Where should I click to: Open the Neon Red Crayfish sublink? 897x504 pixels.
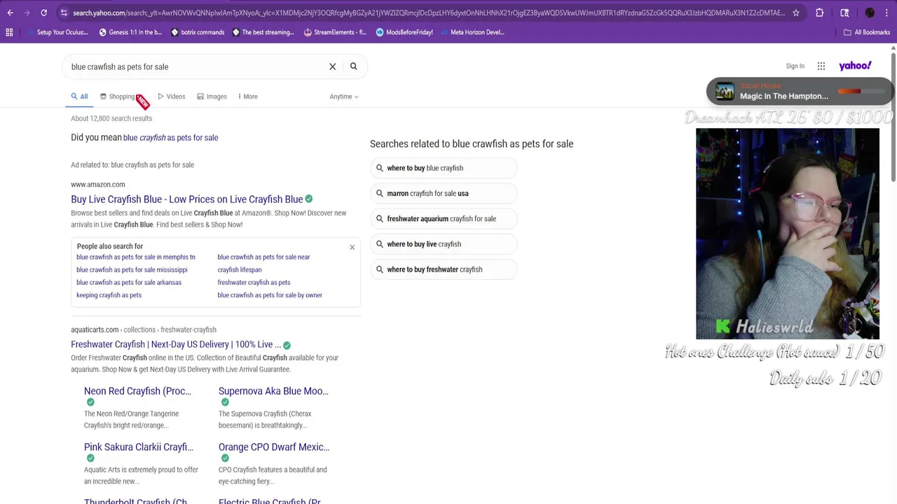(137, 391)
